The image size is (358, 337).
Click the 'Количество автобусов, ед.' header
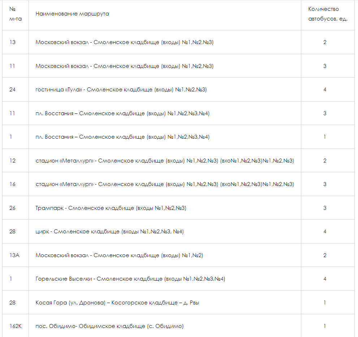pos(328,14)
